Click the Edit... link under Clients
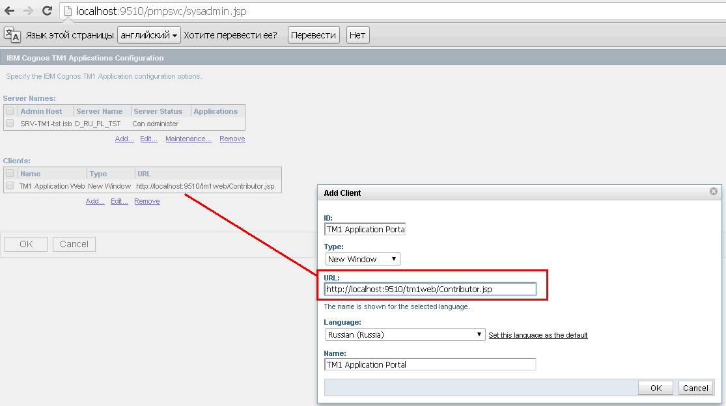The height and width of the screenshot is (406, 726). click(119, 201)
